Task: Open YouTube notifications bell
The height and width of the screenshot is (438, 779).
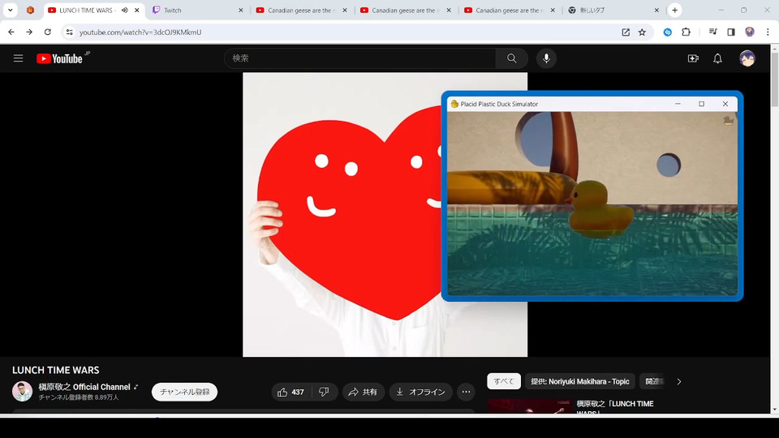Action: point(717,58)
